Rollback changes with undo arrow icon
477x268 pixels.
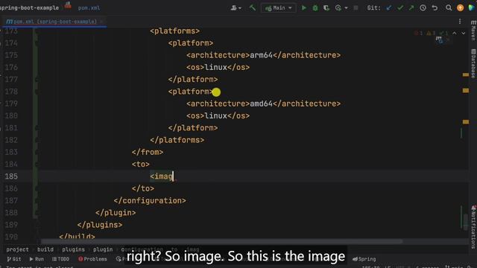point(435,8)
